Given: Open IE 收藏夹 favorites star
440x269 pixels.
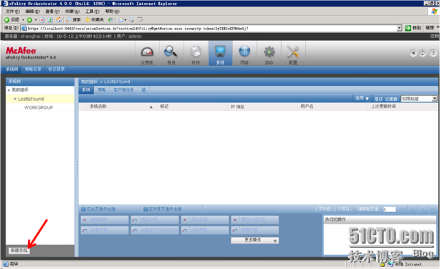Looking at the screenshot, I should pyautogui.click(x=95, y=20).
